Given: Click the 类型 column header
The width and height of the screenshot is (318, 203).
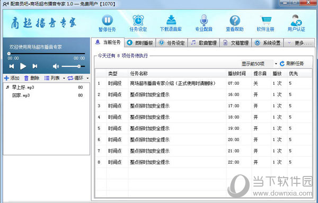Looking at the screenshot, I should pyautogui.click(x=117, y=74).
